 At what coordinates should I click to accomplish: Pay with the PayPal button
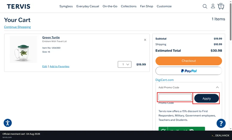coord(188,71)
